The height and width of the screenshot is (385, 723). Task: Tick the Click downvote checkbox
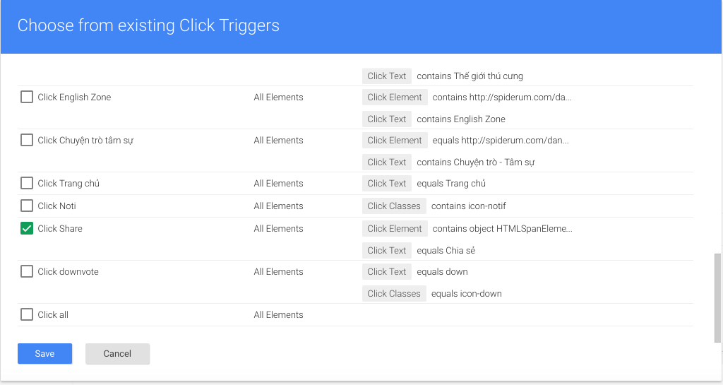tap(27, 271)
